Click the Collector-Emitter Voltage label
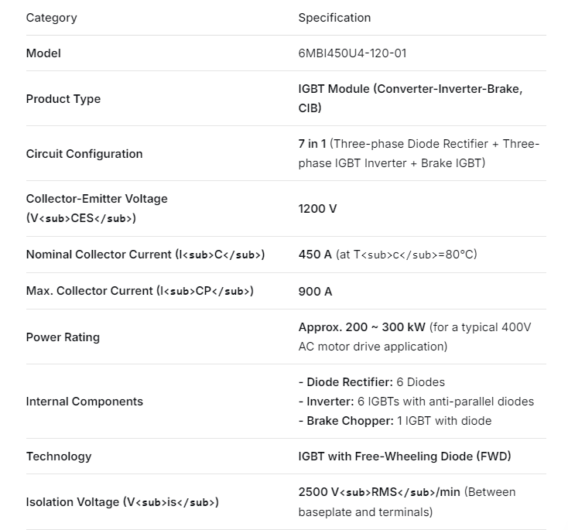The width and height of the screenshot is (568, 530). (x=97, y=199)
